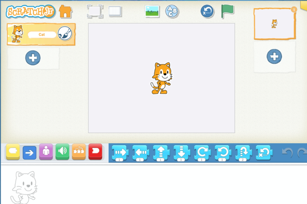Open paint editor for the Cat character
This screenshot has width=307, height=204.
(65, 33)
